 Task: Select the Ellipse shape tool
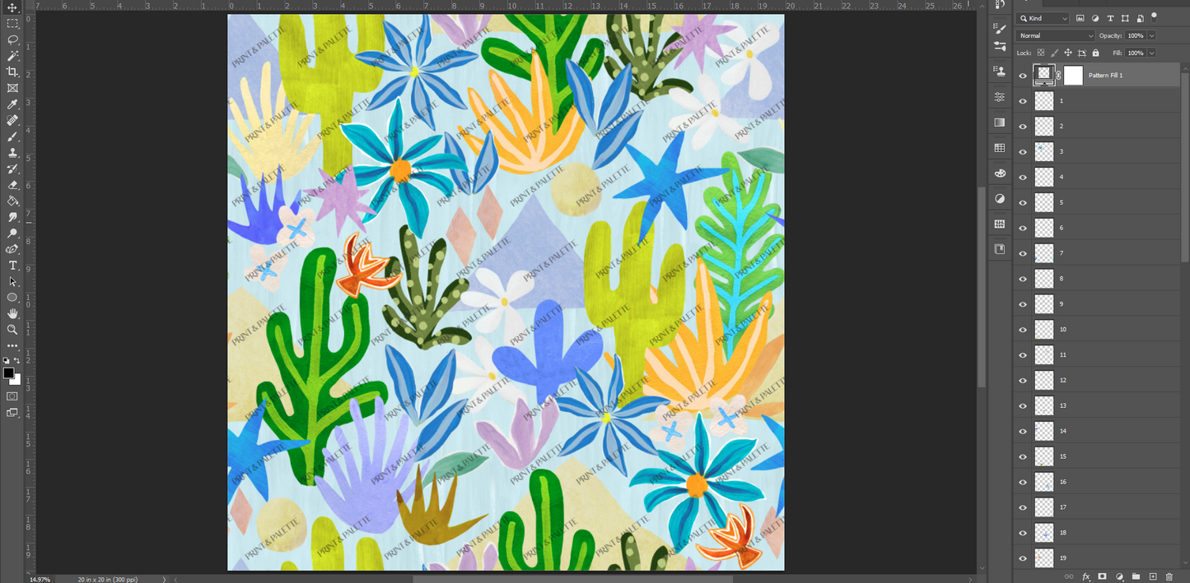(x=12, y=297)
